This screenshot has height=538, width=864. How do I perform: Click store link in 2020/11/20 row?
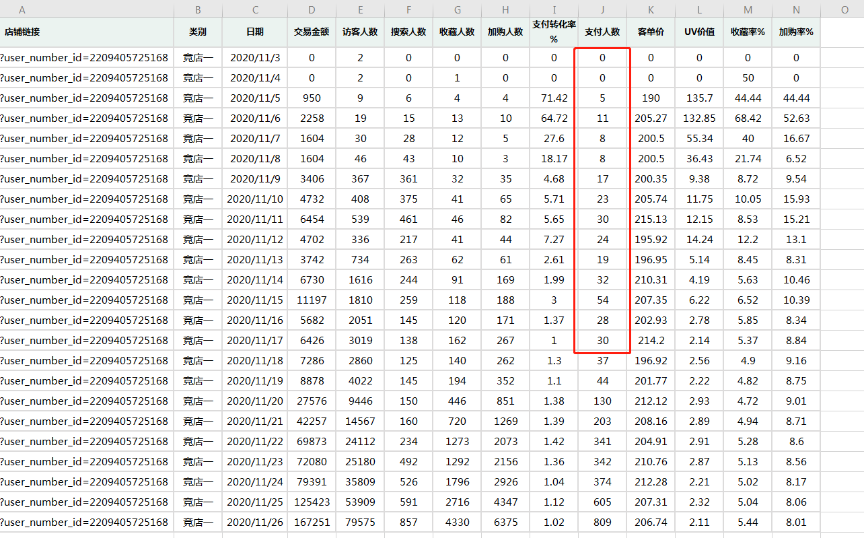pos(87,401)
